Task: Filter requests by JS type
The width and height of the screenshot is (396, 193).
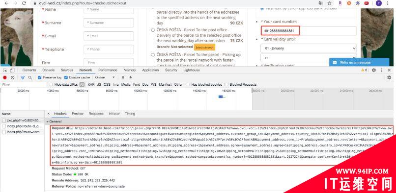Action: [99, 85]
